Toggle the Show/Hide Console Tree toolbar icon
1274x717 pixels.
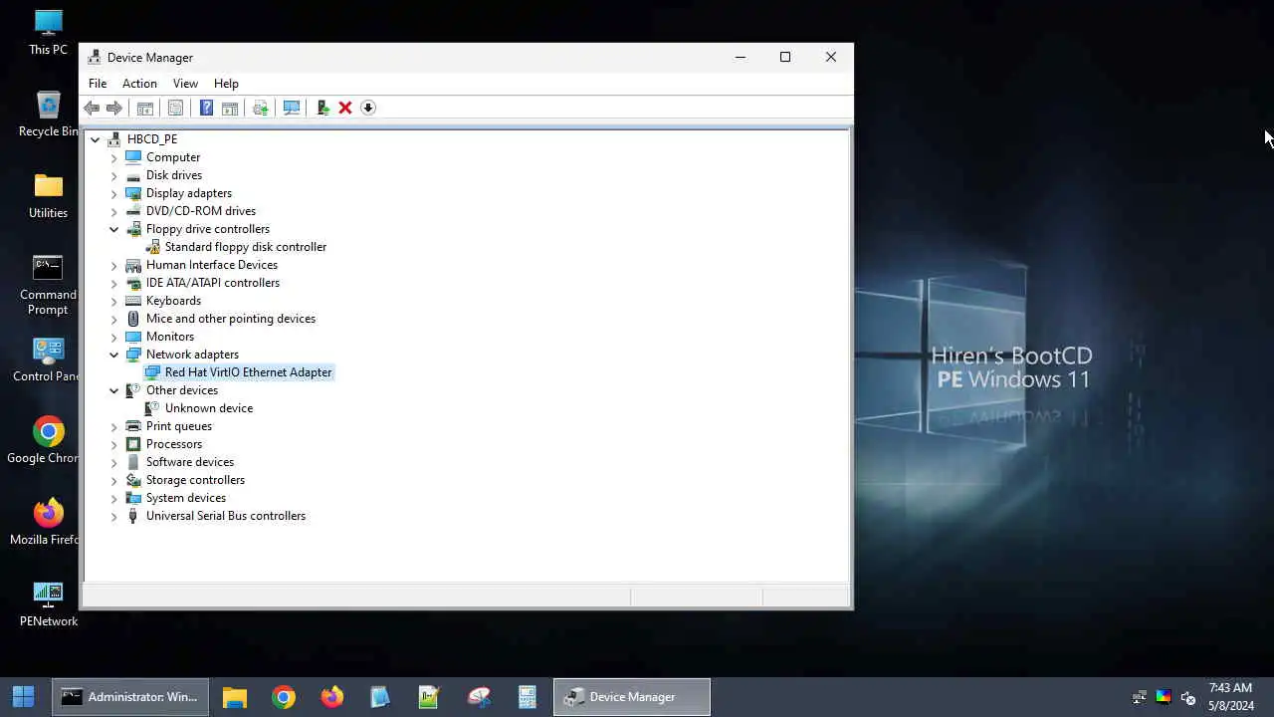pyautogui.click(x=145, y=108)
